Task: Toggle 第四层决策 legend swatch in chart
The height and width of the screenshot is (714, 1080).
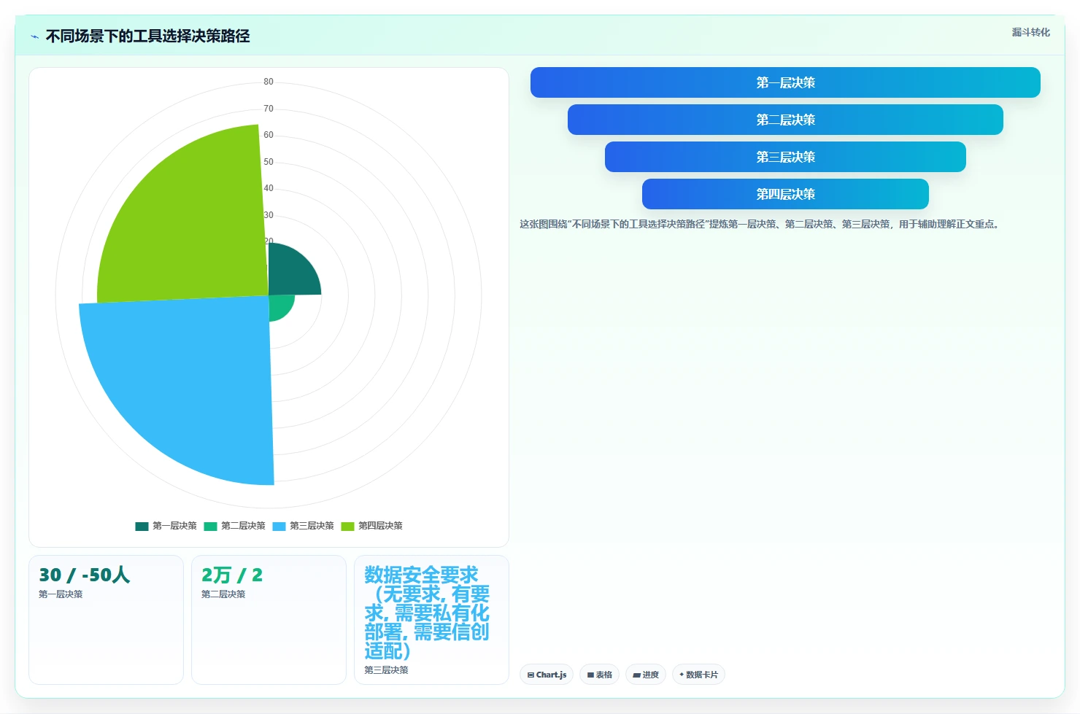Action: (347, 526)
